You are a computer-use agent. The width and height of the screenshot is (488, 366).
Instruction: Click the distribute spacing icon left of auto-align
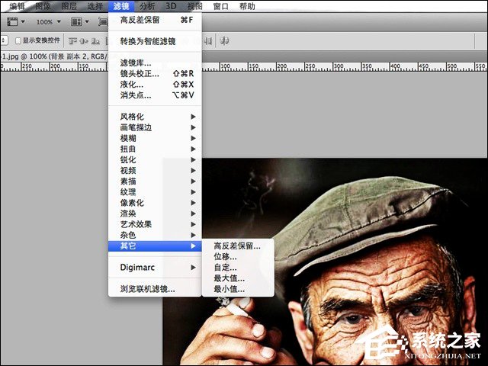click(x=208, y=40)
